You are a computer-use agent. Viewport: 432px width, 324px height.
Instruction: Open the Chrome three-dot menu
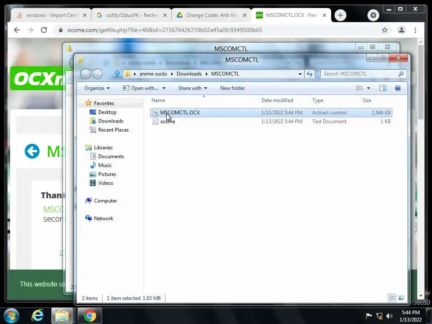click(x=415, y=30)
